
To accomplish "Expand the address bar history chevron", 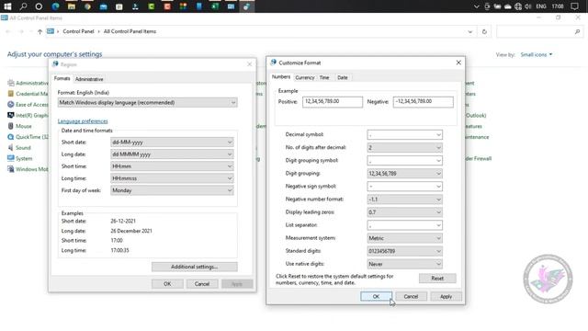I will [469, 32].
